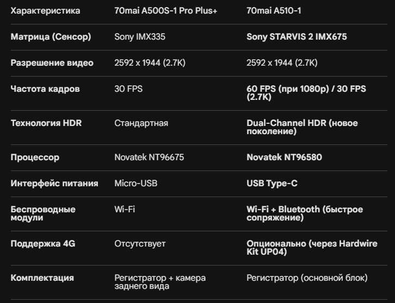The image size is (395, 303).
Task: Click the Wi-Fi + Bluetooth cell
Action: tap(305, 213)
